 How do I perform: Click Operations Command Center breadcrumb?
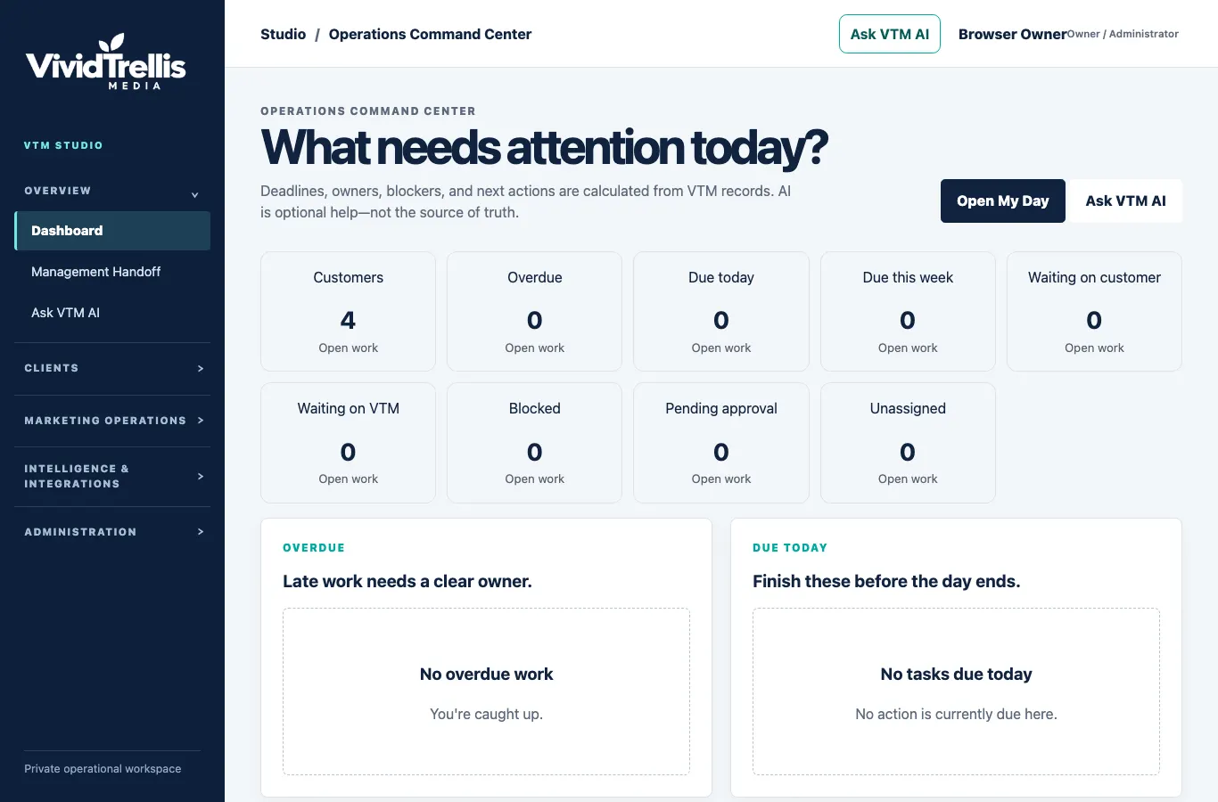tap(430, 34)
